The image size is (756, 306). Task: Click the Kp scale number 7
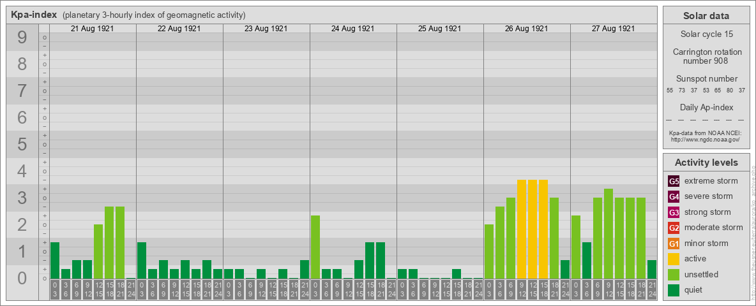pos(22,91)
